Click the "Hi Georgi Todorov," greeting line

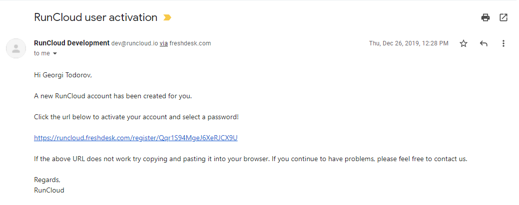pyautogui.click(x=63, y=75)
